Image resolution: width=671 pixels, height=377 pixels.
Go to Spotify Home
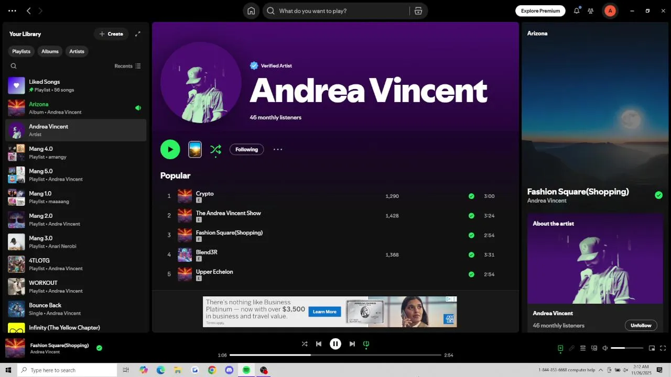[251, 11]
